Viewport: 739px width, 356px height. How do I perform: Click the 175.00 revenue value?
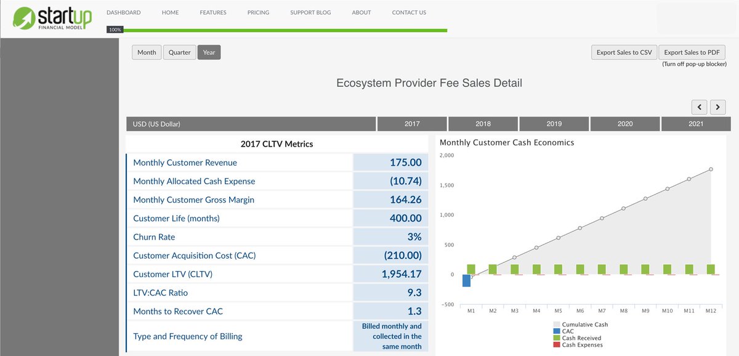pyautogui.click(x=406, y=163)
